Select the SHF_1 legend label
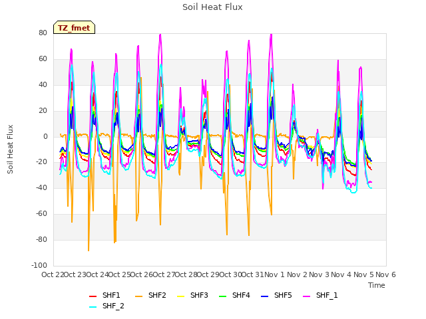Image resolution: width=426 pixels, height=319 pixels. (327, 295)
